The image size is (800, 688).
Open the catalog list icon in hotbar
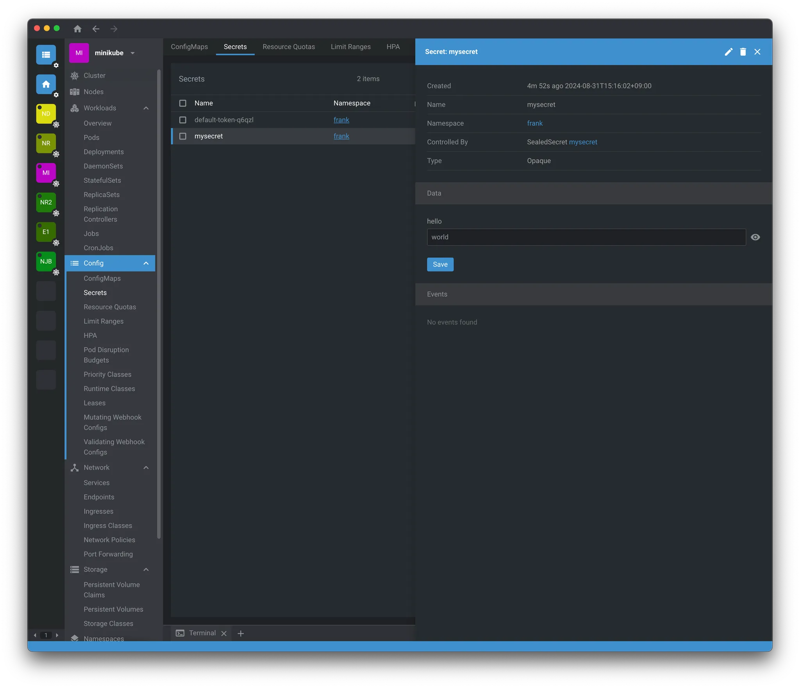coord(46,55)
